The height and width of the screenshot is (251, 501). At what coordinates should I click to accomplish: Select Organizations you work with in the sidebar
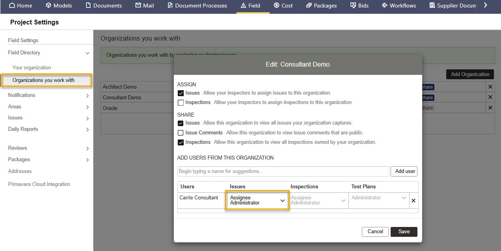[43, 80]
